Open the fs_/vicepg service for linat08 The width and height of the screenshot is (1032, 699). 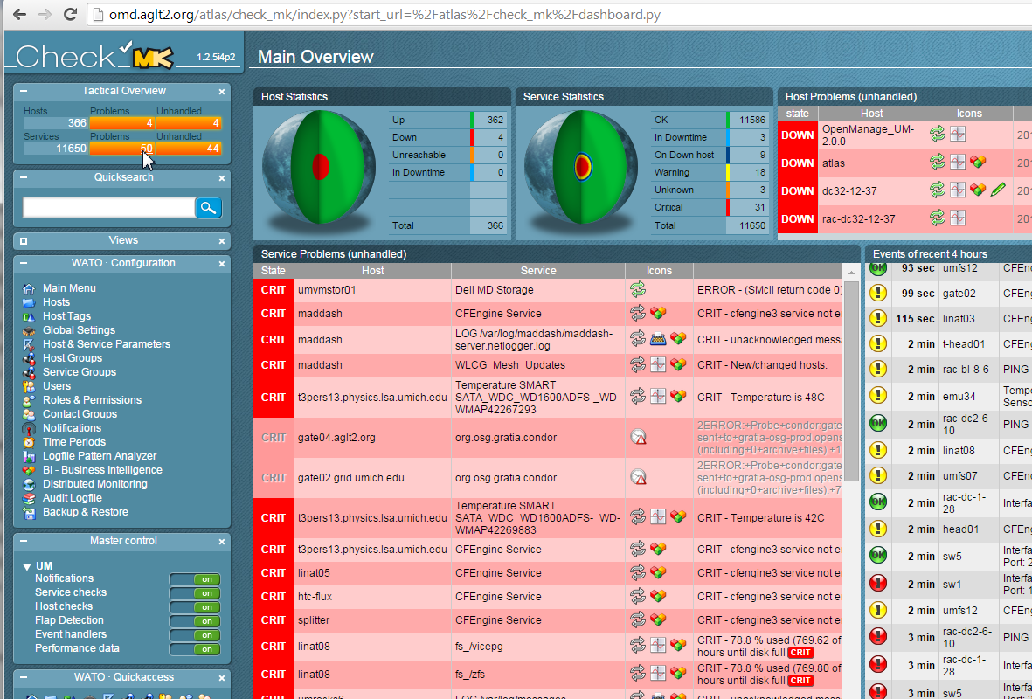pyautogui.click(x=479, y=647)
